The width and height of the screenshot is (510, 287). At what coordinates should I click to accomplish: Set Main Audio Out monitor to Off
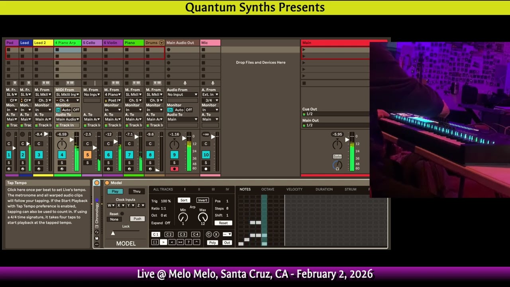click(188, 110)
